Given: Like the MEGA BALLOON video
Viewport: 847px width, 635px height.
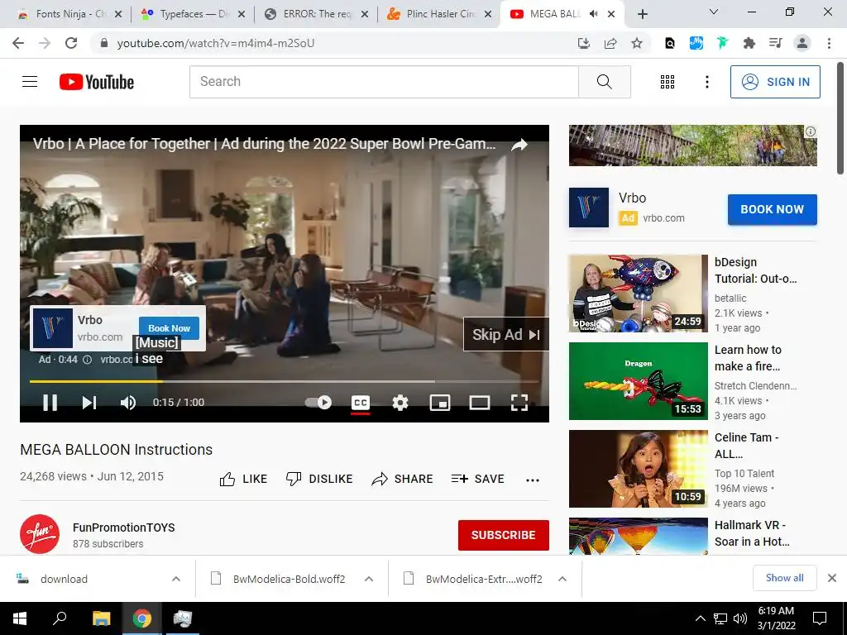Looking at the screenshot, I should pyautogui.click(x=244, y=479).
